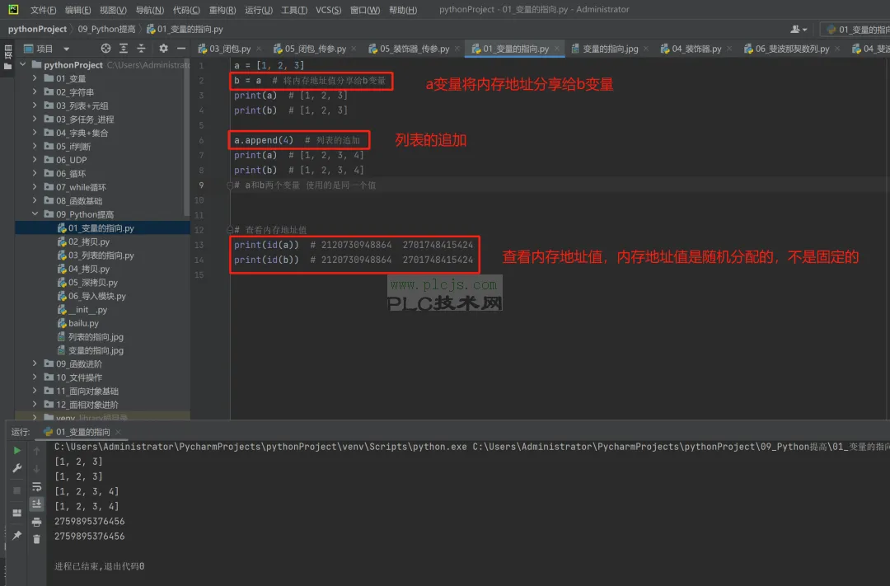This screenshot has height=586, width=890.
Task: Open the VCS(S) menu
Action: click(329, 10)
